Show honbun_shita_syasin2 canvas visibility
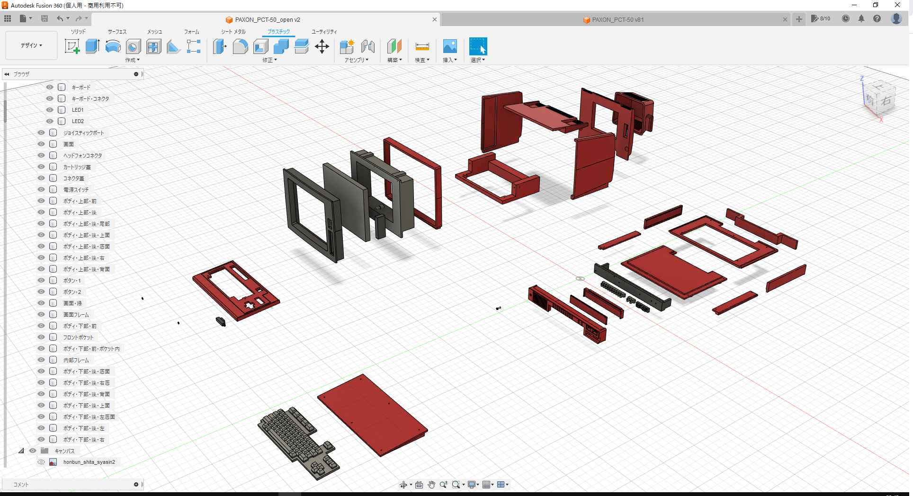This screenshot has width=913, height=496. point(41,461)
